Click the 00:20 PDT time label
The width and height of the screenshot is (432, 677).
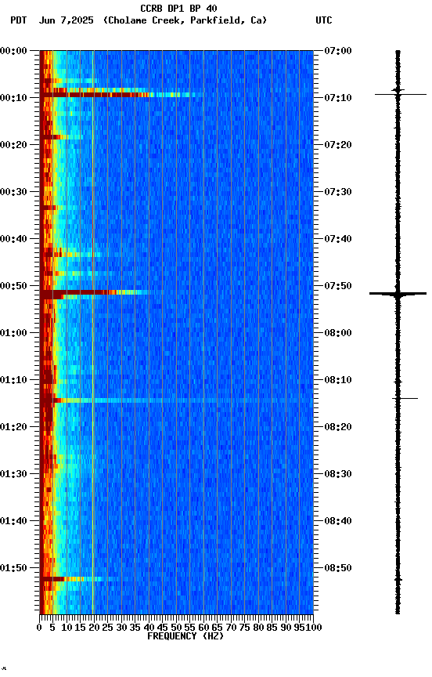click(13, 145)
